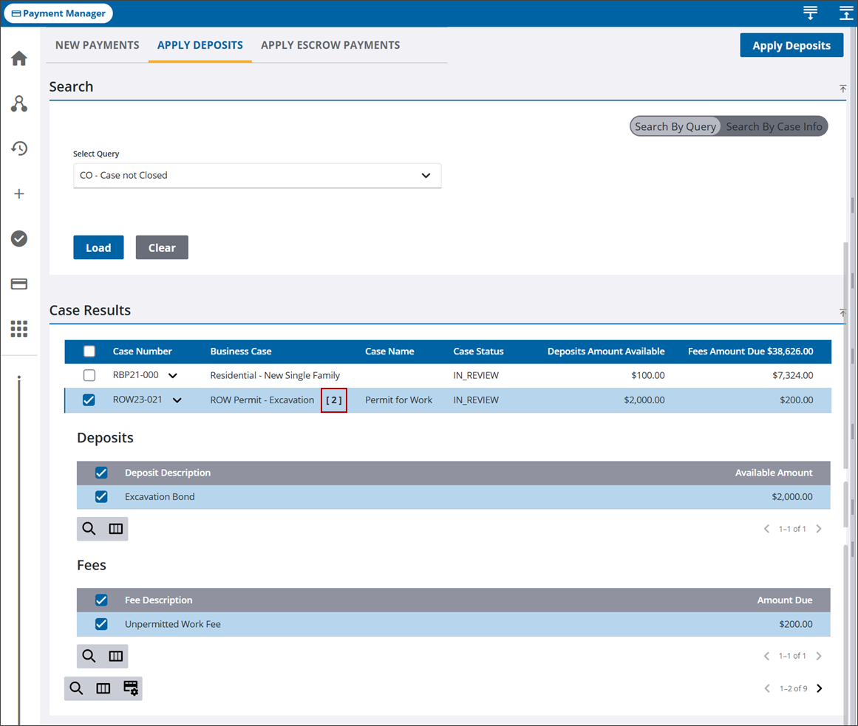858x726 pixels.
Task: Open column chooser under Fees table
Action: [116, 656]
